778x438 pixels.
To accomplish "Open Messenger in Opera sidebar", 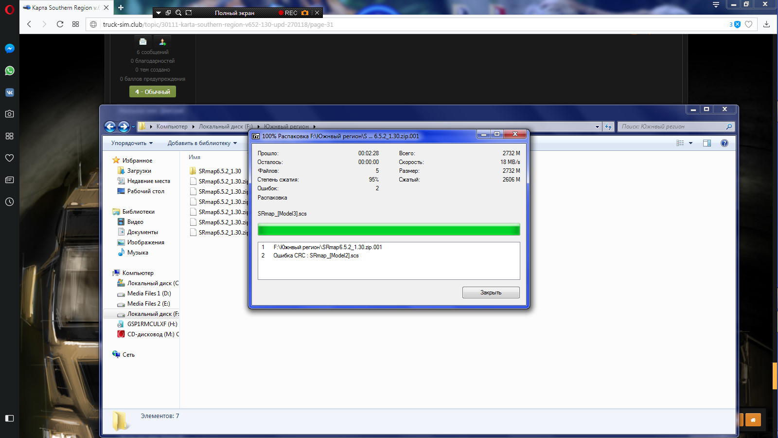I will (x=9, y=49).
